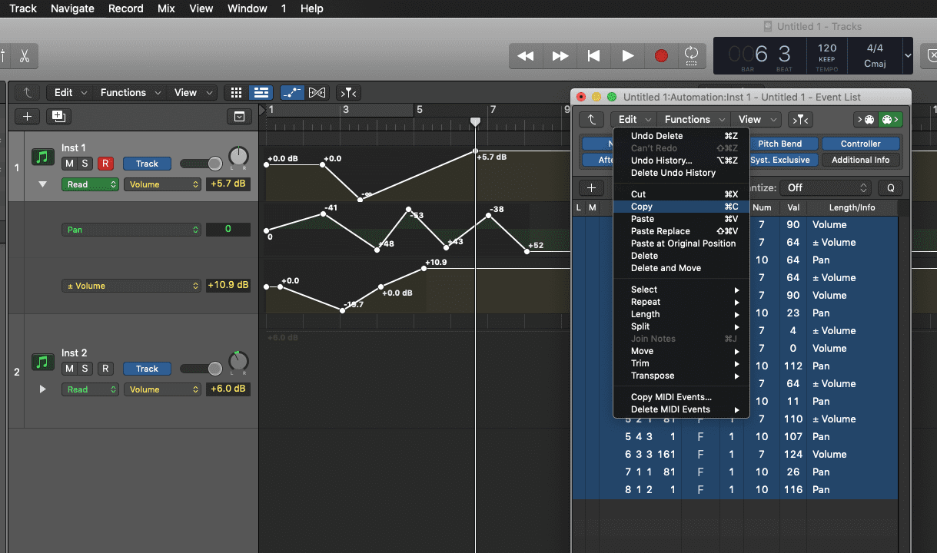Expand the Inst 2 automation lanes
The height and width of the screenshot is (553, 937).
click(42, 389)
